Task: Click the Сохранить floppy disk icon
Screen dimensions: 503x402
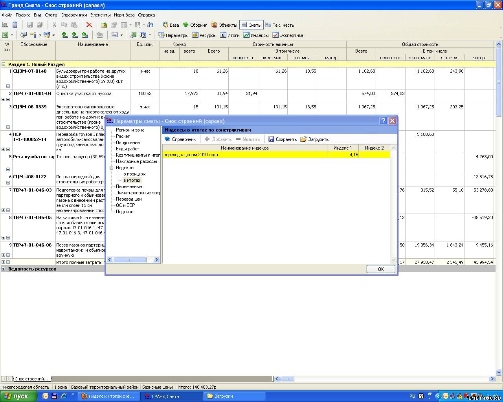Action: [271, 139]
